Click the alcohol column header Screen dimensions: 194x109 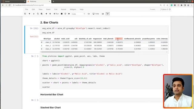(57, 39)
